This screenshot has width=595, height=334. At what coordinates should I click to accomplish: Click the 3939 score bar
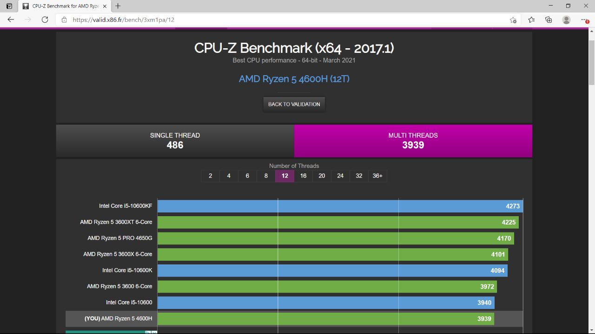click(326, 319)
